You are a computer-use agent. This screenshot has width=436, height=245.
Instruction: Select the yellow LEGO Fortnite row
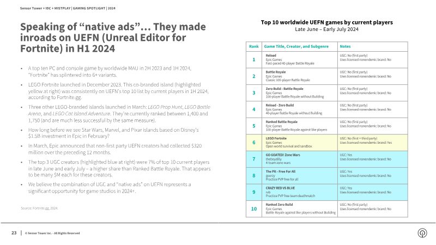(x=326, y=143)
